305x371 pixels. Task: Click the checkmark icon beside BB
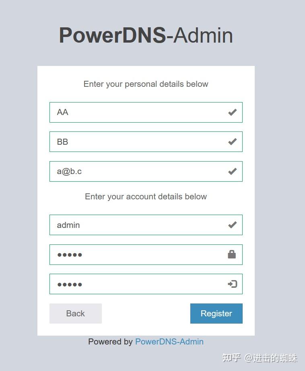(232, 141)
